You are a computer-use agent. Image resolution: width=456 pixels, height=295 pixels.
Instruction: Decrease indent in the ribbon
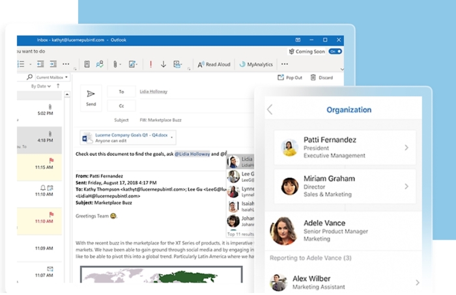(40, 64)
